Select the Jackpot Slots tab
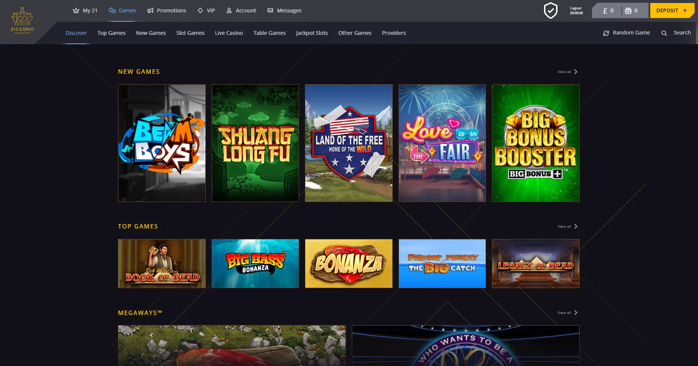Viewport: 698px width, 366px height. click(312, 33)
